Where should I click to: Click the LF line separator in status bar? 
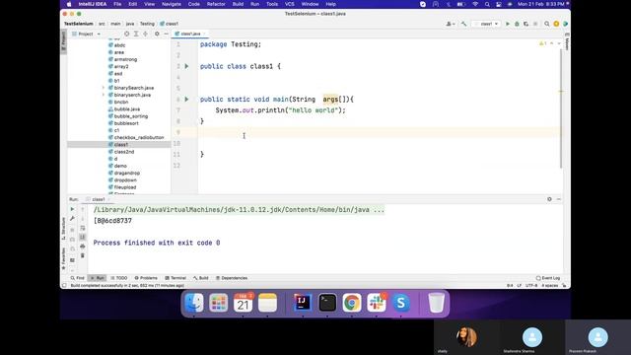click(520, 285)
